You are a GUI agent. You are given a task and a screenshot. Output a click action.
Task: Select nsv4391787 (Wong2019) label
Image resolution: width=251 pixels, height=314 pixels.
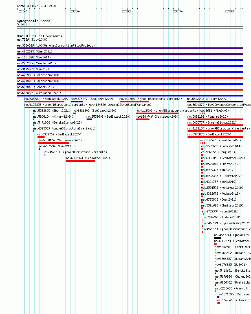(219, 182)
